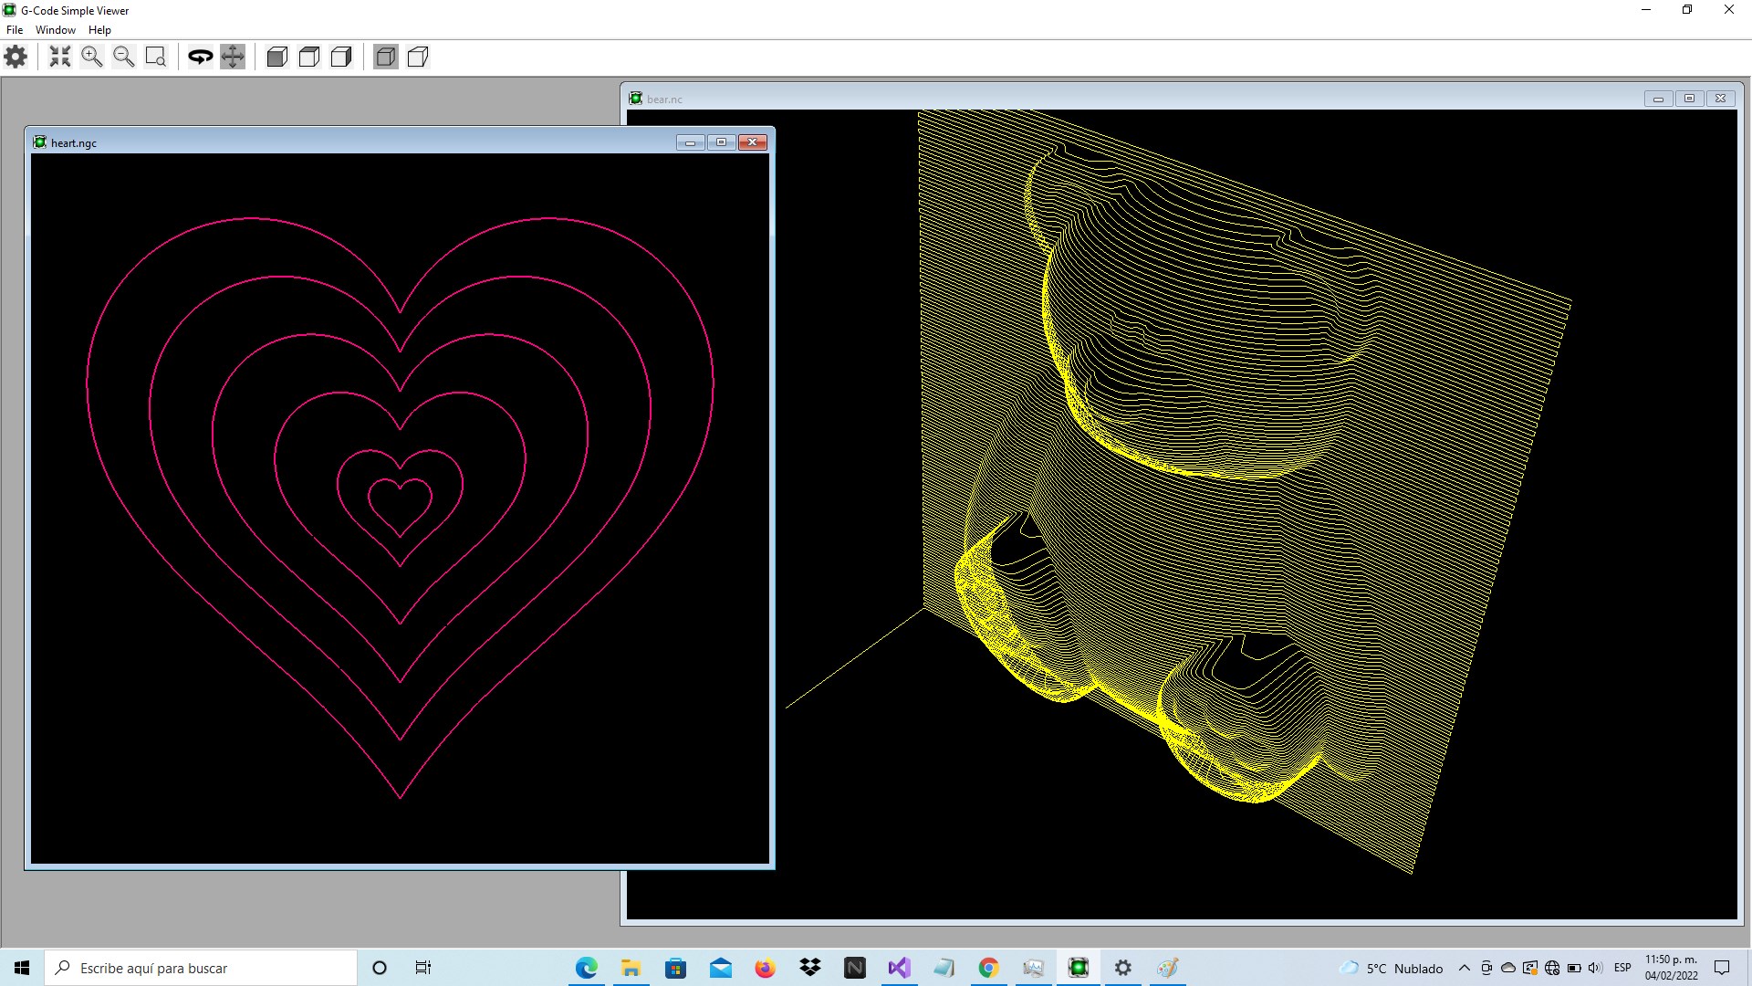Viewport: 1752px width, 986px height.
Task: Switch to side view cube
Action: tap(341, 57)
